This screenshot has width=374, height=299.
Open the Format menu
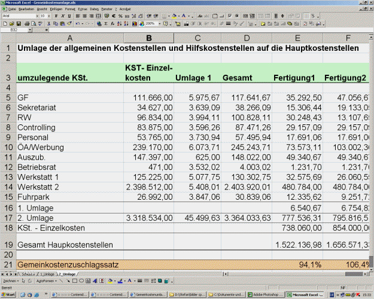[x=70, y=10]
